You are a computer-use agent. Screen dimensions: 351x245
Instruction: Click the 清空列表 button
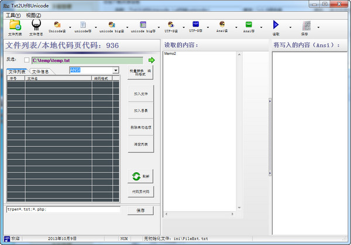tap(141, 143)
